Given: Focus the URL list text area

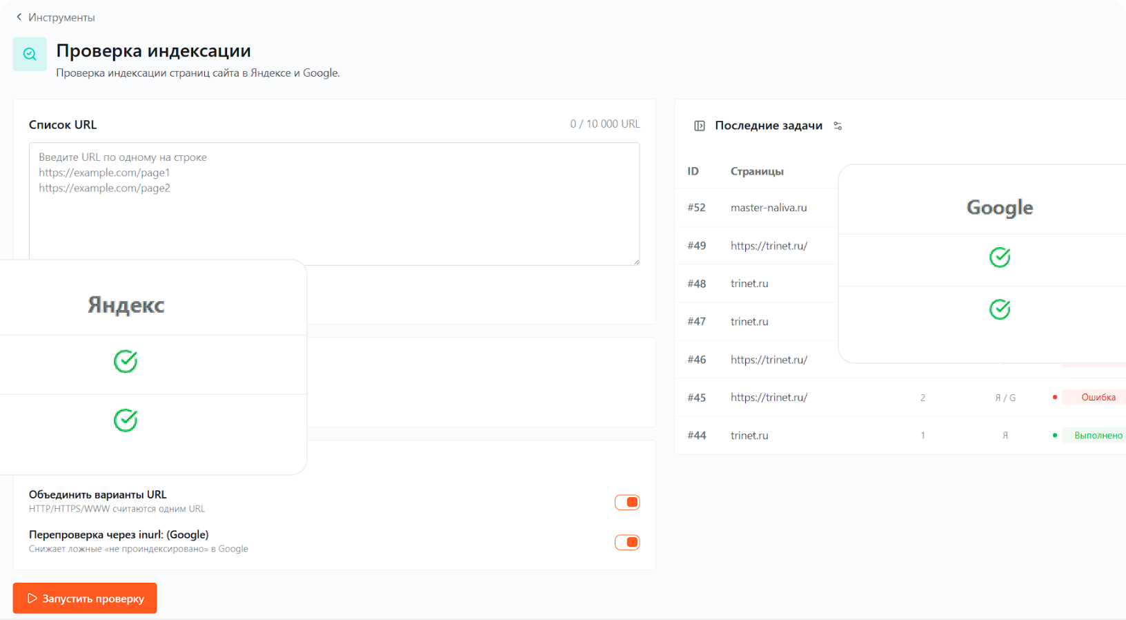Looking at the screenshot, I should point(334,204).
